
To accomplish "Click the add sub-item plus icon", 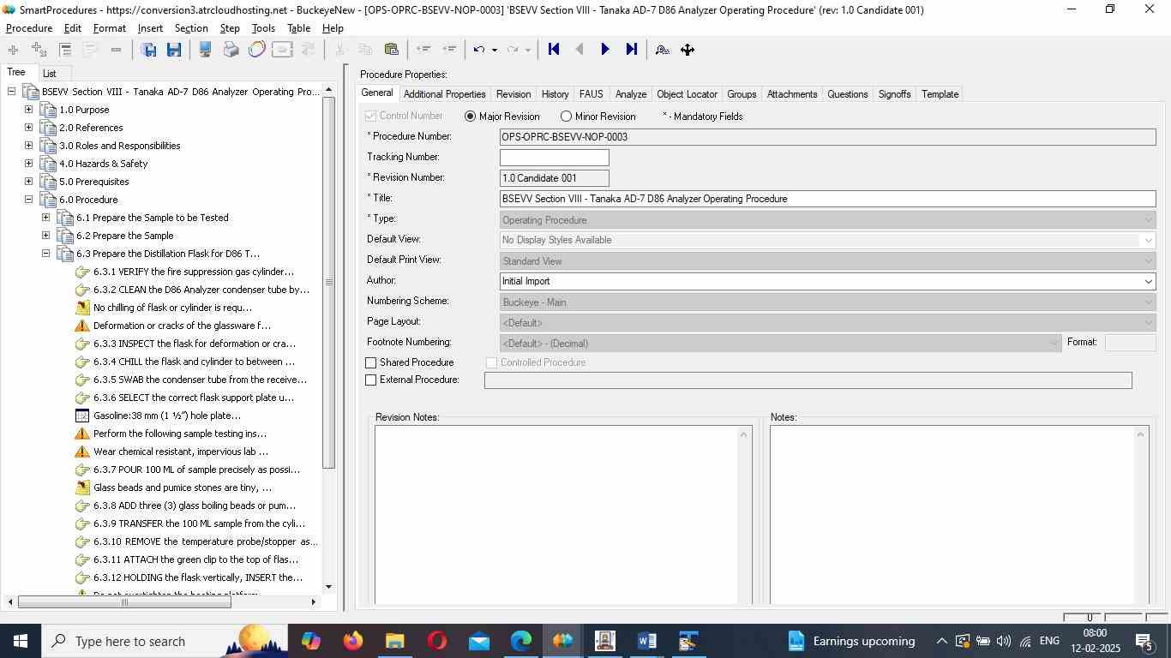I will click(39, 50).
